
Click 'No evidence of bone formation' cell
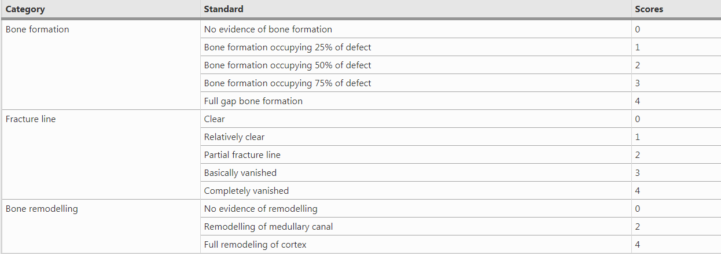point(268,30)
